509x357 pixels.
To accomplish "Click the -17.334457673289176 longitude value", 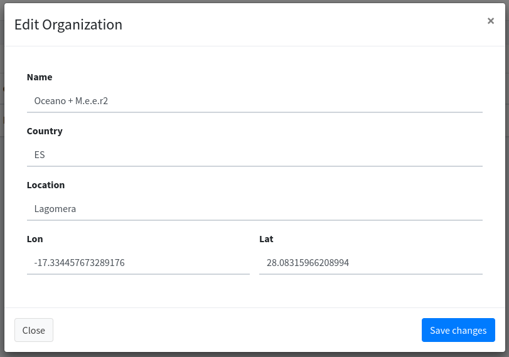I will click(x=80, y=263).
